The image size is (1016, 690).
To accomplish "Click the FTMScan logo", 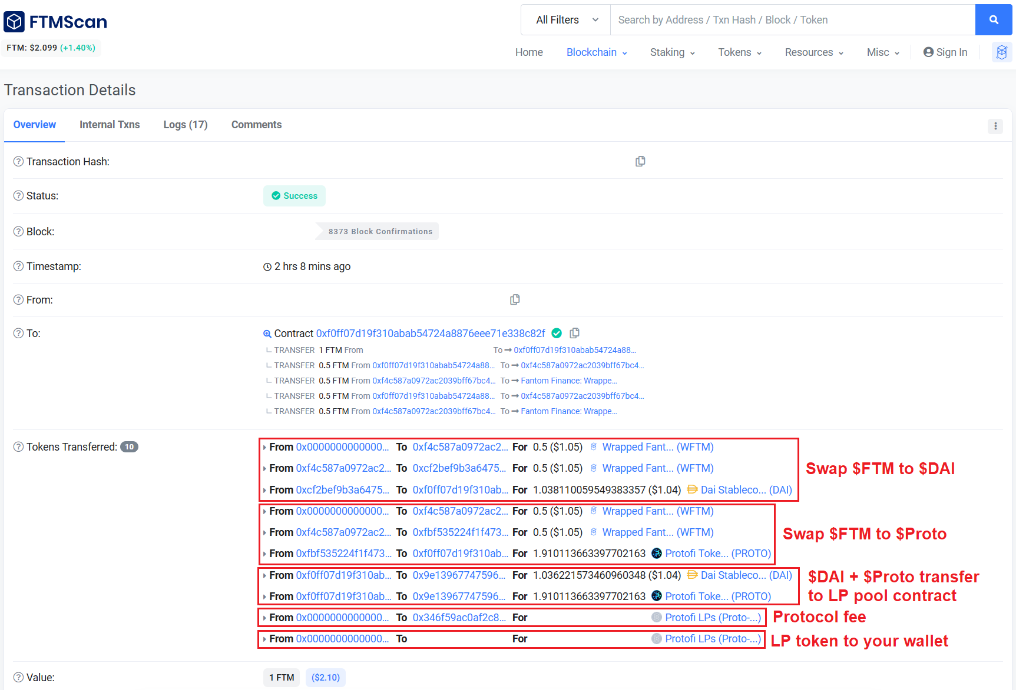I will tap(55, 22).
